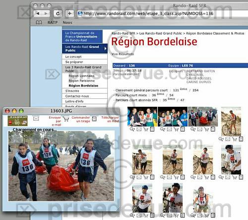Open S'inscrire menu item
Screen dimensions: 248x220
click(85, 91)
